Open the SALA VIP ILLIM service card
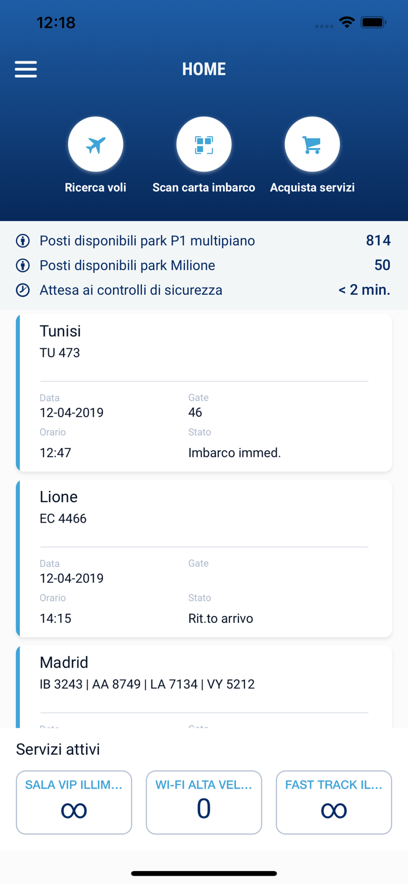 click(x=74, y=802)
